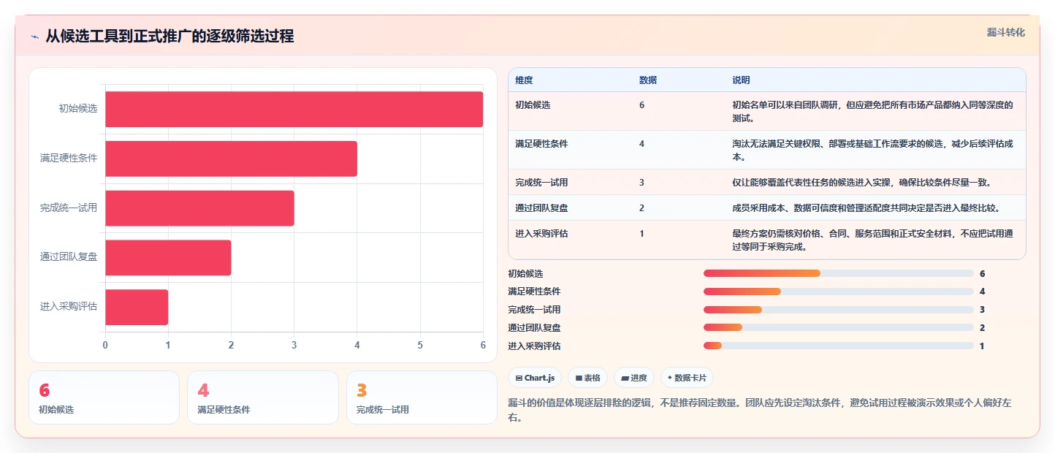Viewport: 1055px width, 453px height.
Task: Click the 完成统一试用 bar in the chart
Action: pos(199,208)
